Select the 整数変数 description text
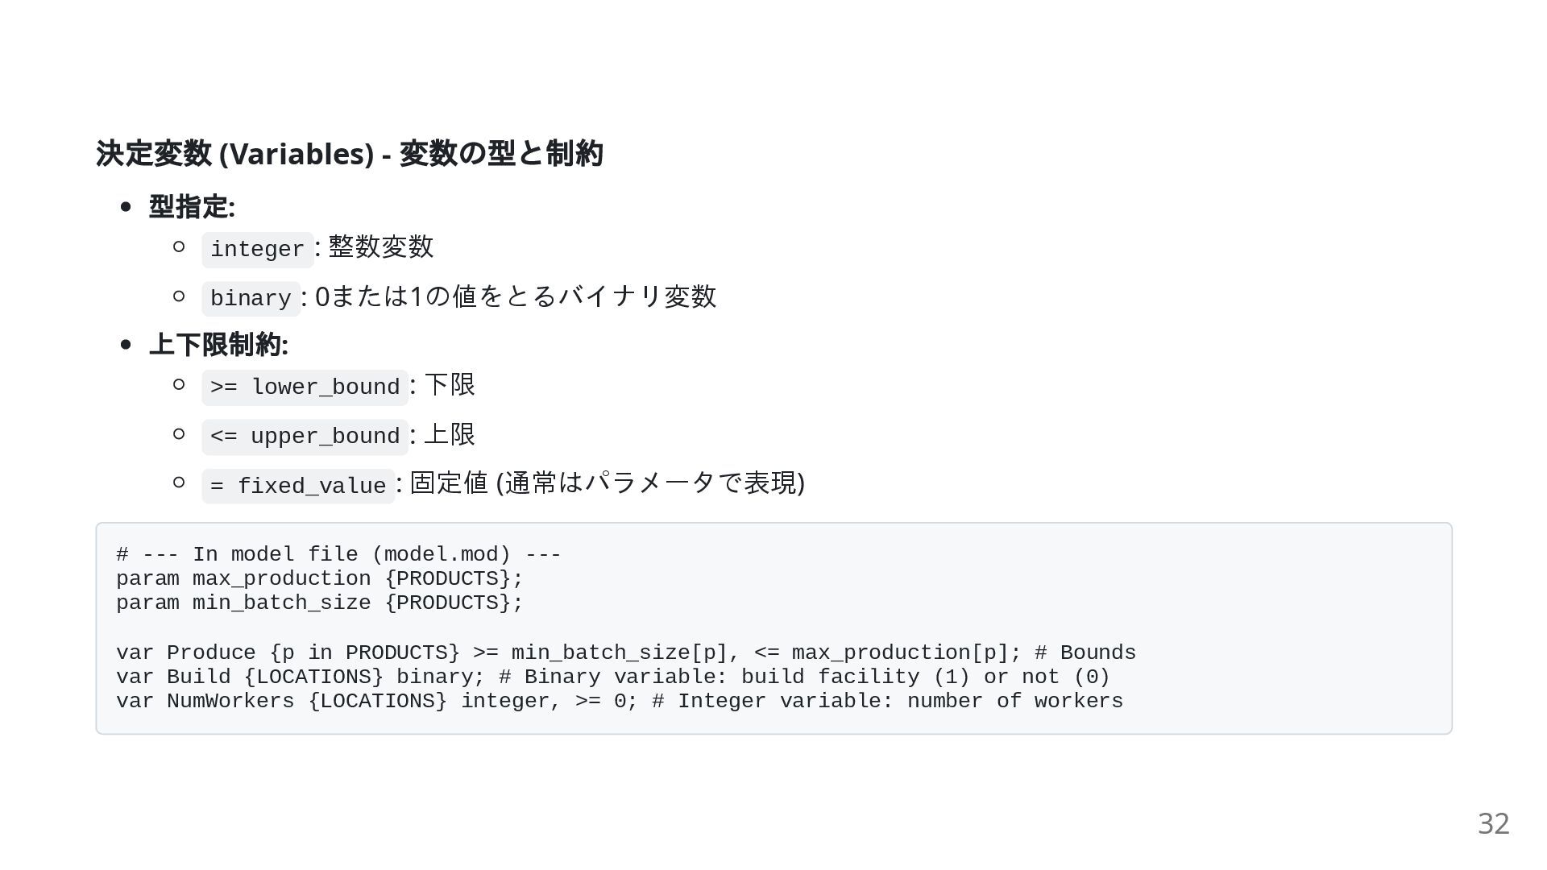1547x870 pixels. coord(381,246)
